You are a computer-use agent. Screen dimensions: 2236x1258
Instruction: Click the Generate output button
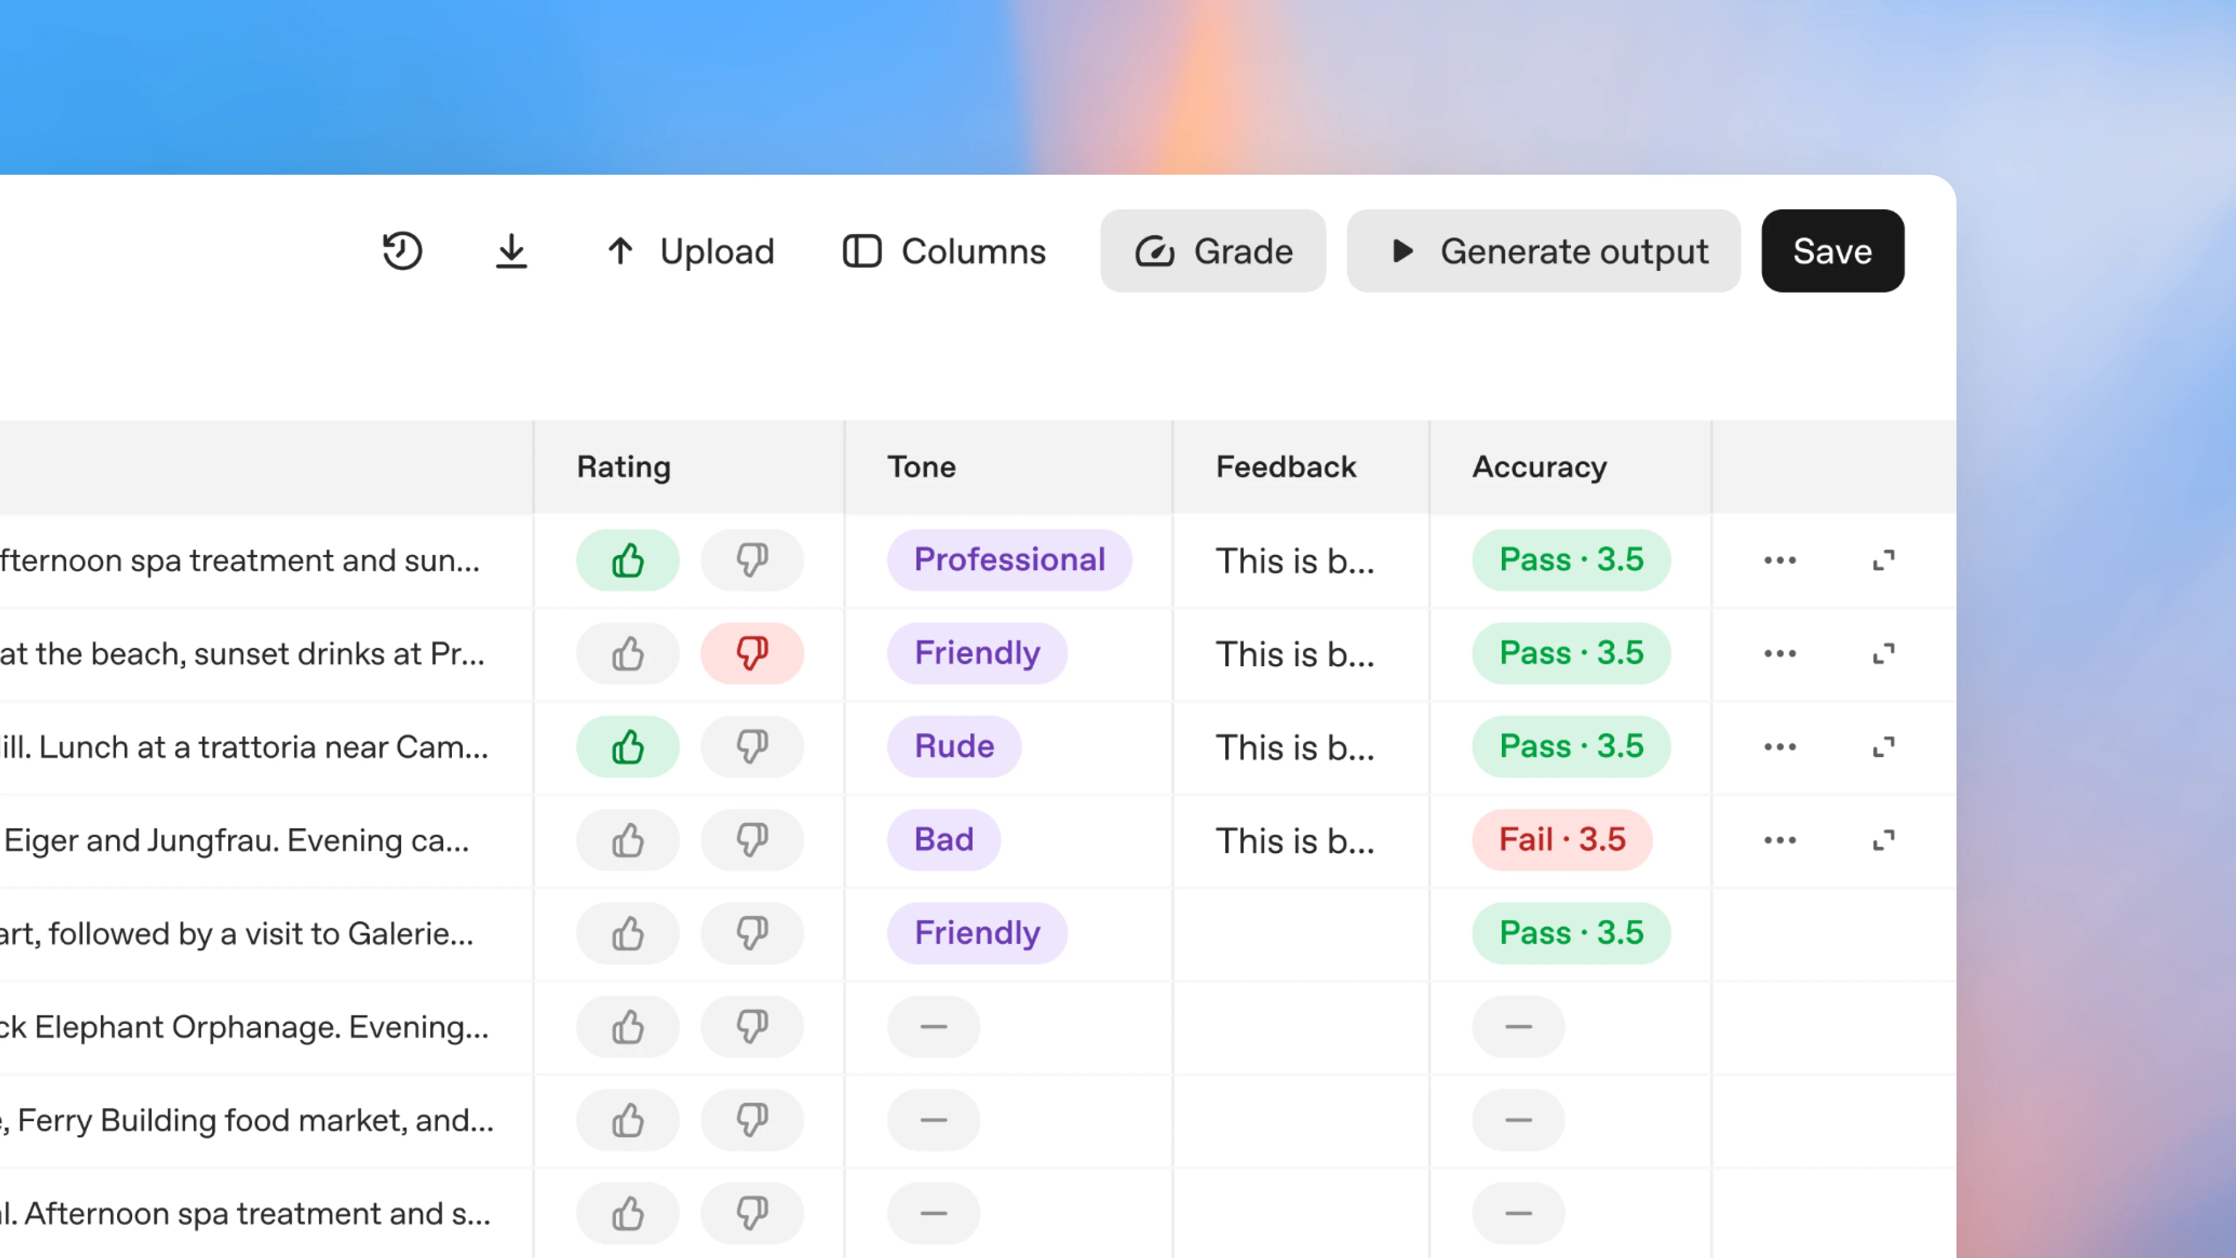[x=1543, y=251]
